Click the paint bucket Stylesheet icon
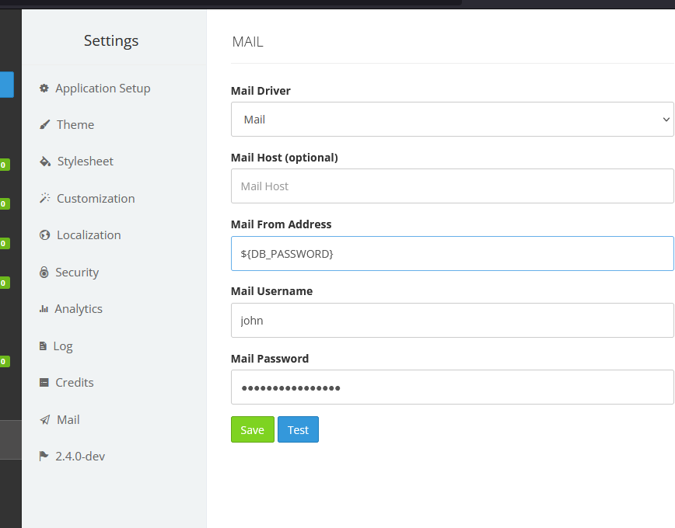This screenshot has width=675, height=528. (44, 162)
